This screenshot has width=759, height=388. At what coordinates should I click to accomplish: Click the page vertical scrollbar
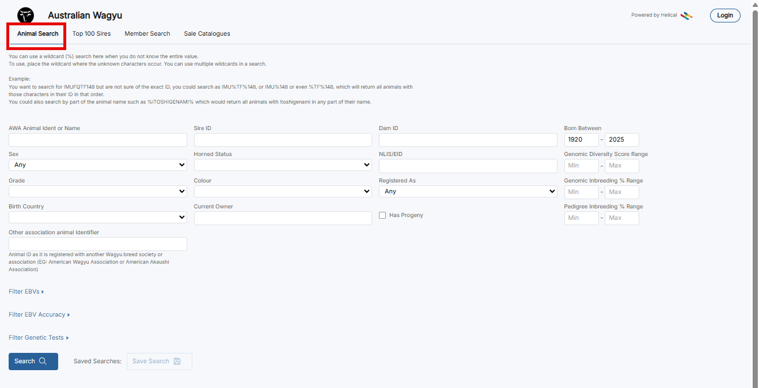pos(755,196)
